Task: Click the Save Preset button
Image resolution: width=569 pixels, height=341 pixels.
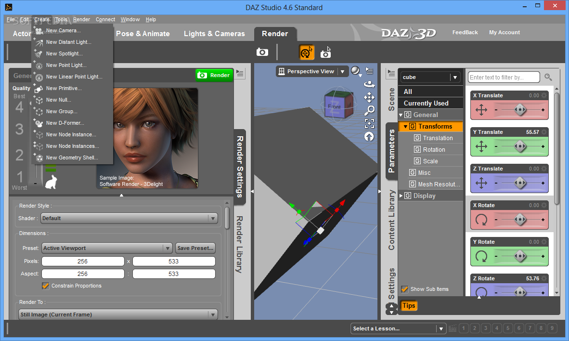Action: click(195, 248)
